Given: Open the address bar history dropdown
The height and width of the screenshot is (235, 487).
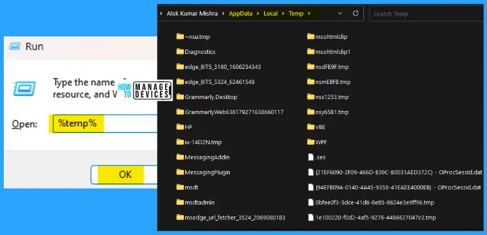Looking at the screenshot, I should click(340, 14).
